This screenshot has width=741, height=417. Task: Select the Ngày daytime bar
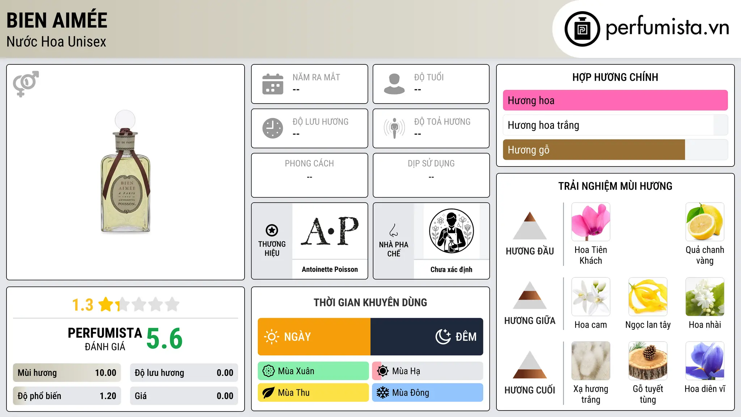pos(314,337)
